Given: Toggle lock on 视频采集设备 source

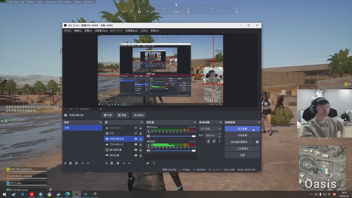Looking at the screenshot, I should [x=140, y=139].
